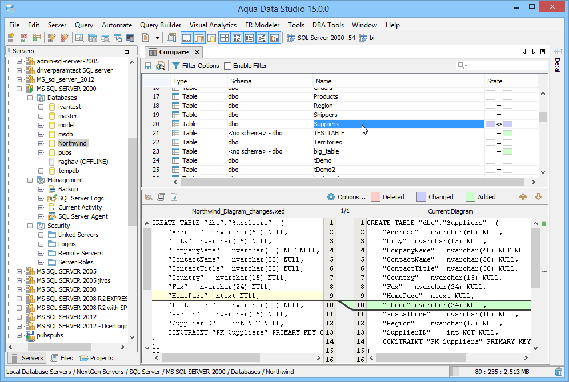Click the script scroll icon in diff toolbar
Viewport: 569px width, 382px height.
[x=161, y=197]
